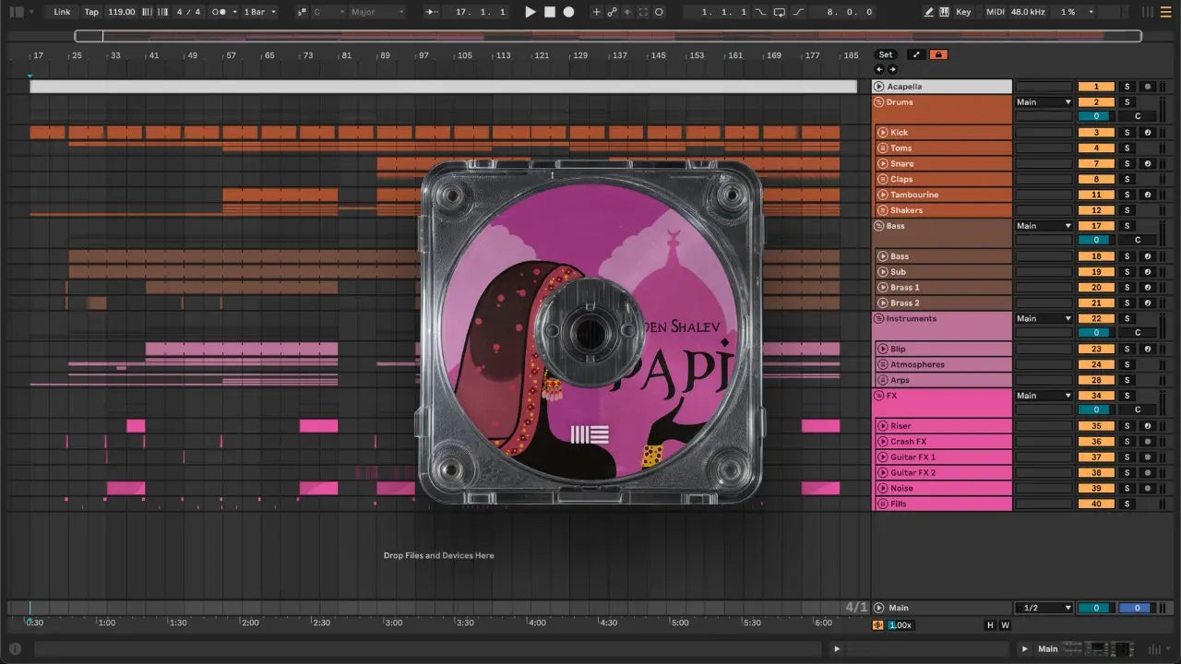
Task: Toggle the arrangement loop switch icon
Action: click(x=780, y=12)
